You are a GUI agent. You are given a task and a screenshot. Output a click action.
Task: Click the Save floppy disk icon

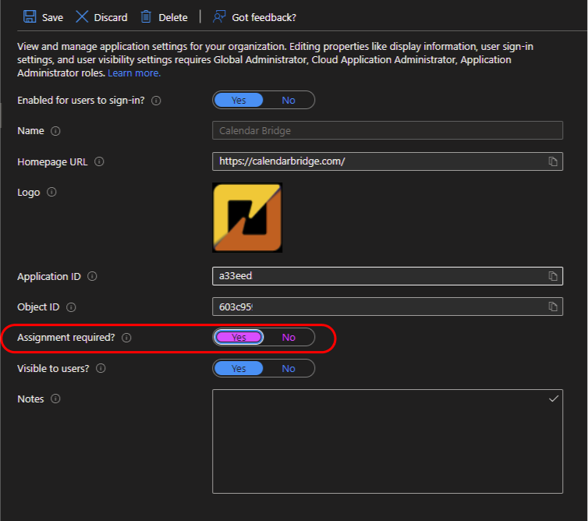30,17
